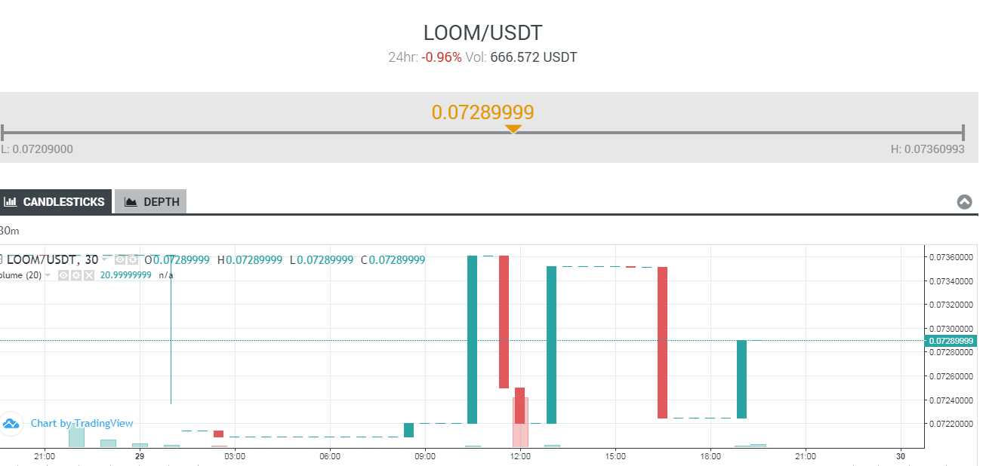Click the 30 date label on time axis

[901, 456]
